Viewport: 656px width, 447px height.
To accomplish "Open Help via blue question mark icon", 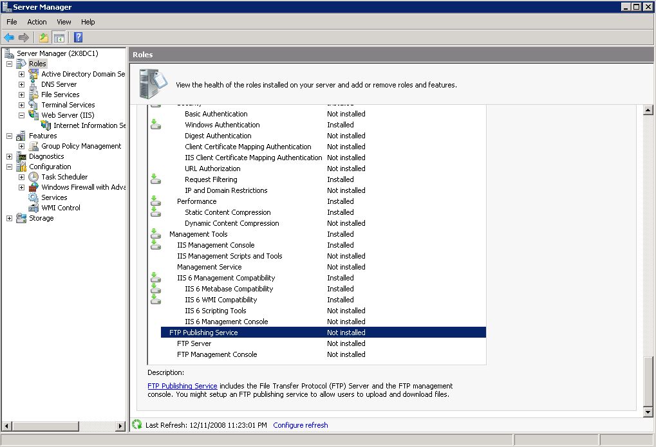I will coord(78,37).
